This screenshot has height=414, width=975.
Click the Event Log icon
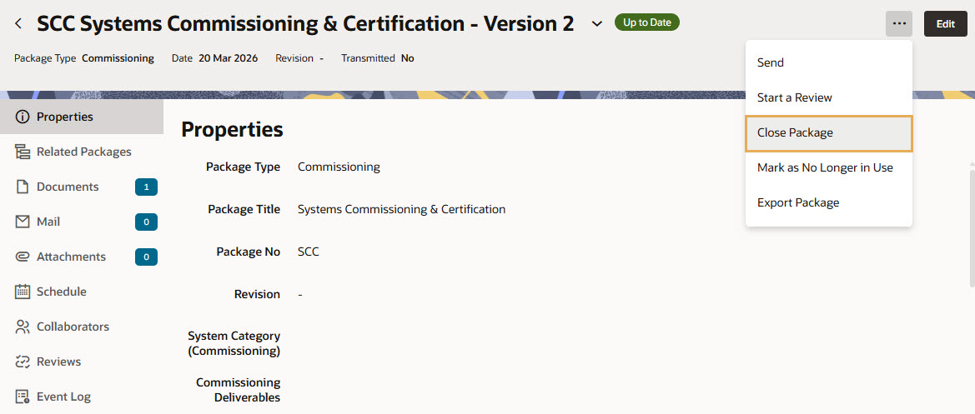click(23, 397)
